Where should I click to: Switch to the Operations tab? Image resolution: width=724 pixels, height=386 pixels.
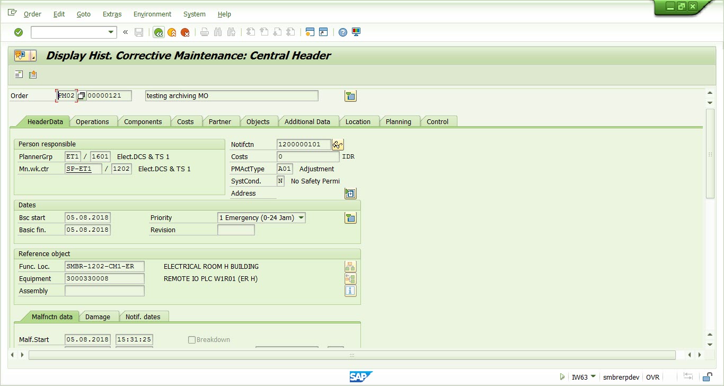(x=92, y=121)
